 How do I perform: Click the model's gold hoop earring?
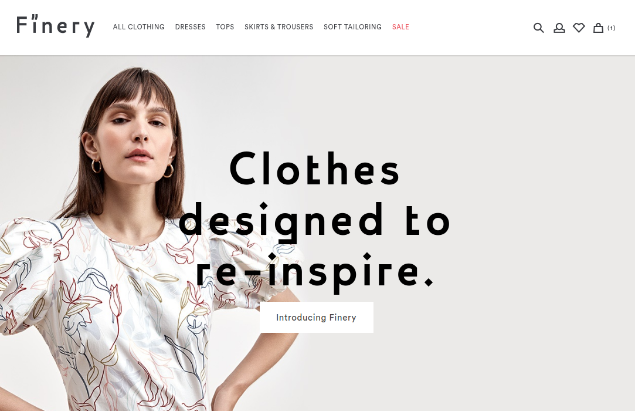[x=96, y=166]
